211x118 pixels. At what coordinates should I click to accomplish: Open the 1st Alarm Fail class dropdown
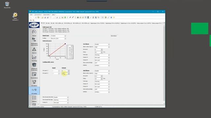[x=102, y=55]
